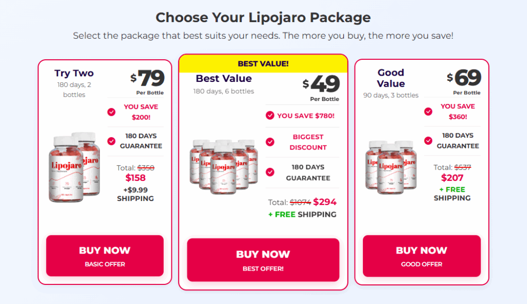Click the Try Two package title
This screenshot has width=527, height=304.
click(74, 73)
